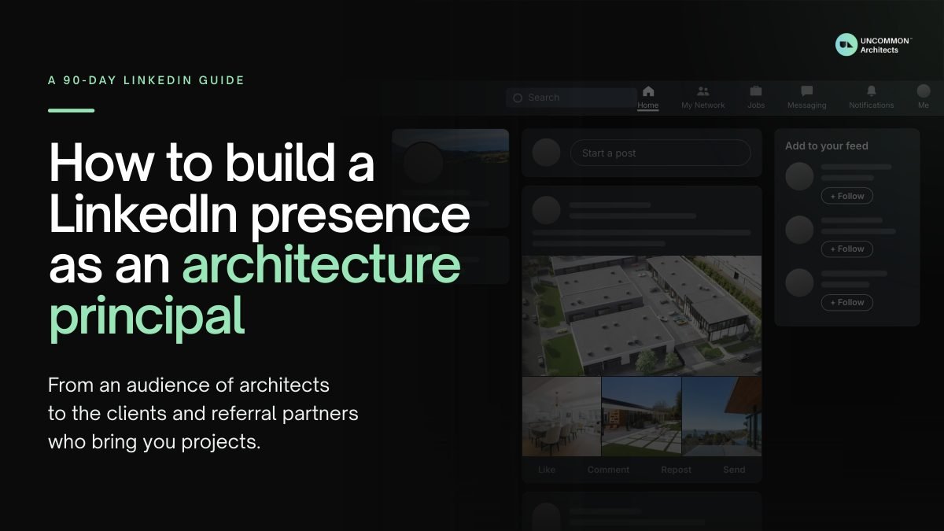Follow the third suggested profile
Screen dimensions: 944x531
pos(847,302)
